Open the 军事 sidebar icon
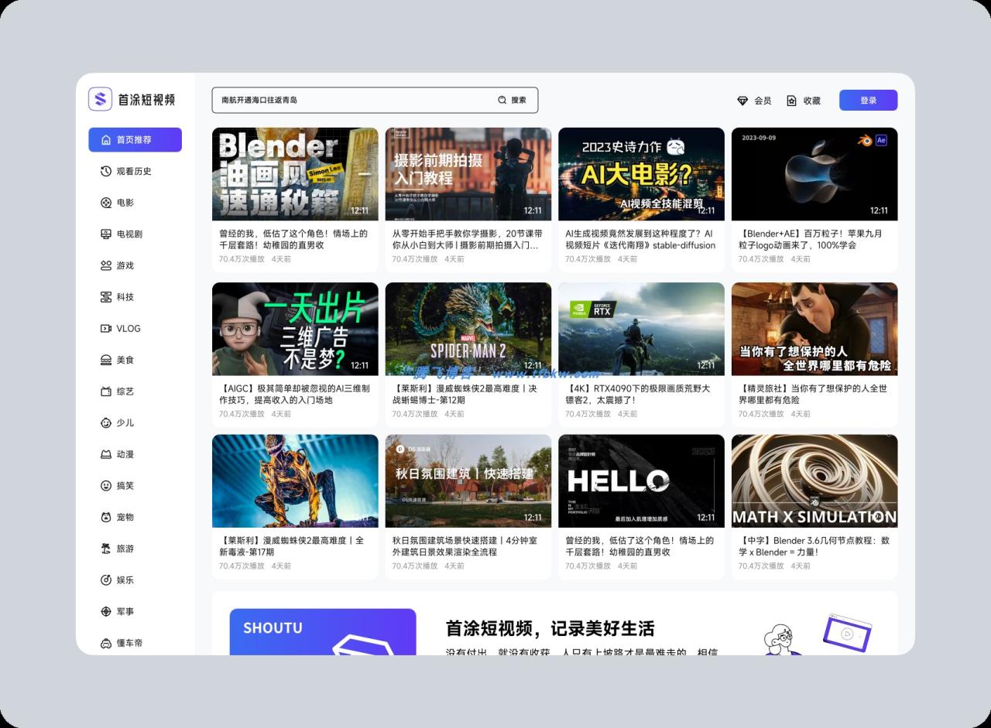This screenshot has width=991, height=728. pyautogui.click(x=105, y=611)
